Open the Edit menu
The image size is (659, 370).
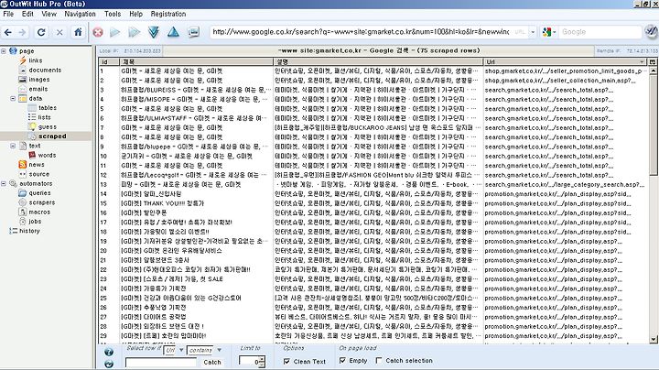[27, 14]
